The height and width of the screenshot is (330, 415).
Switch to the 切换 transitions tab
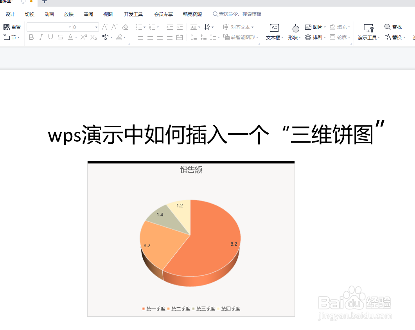(x=30, y=14)
